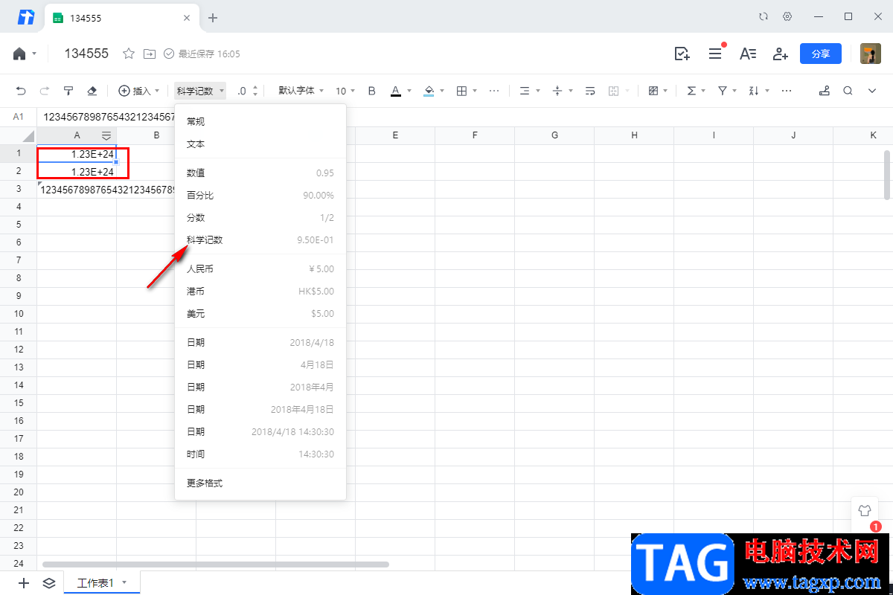
Task: Click the sort A-Z icon
Action: pyautogui.click(x=754, y=91)
